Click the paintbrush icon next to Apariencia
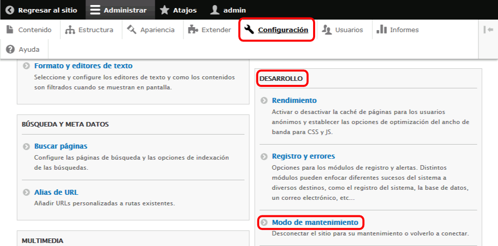The image size is (498, 246). tap(132, 30)
